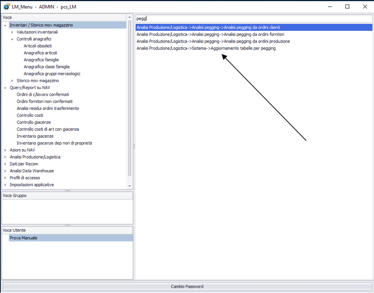This screenshot has width=374, height=293.
Task: Expand the Azioni su NAV node
Action: 5,150
